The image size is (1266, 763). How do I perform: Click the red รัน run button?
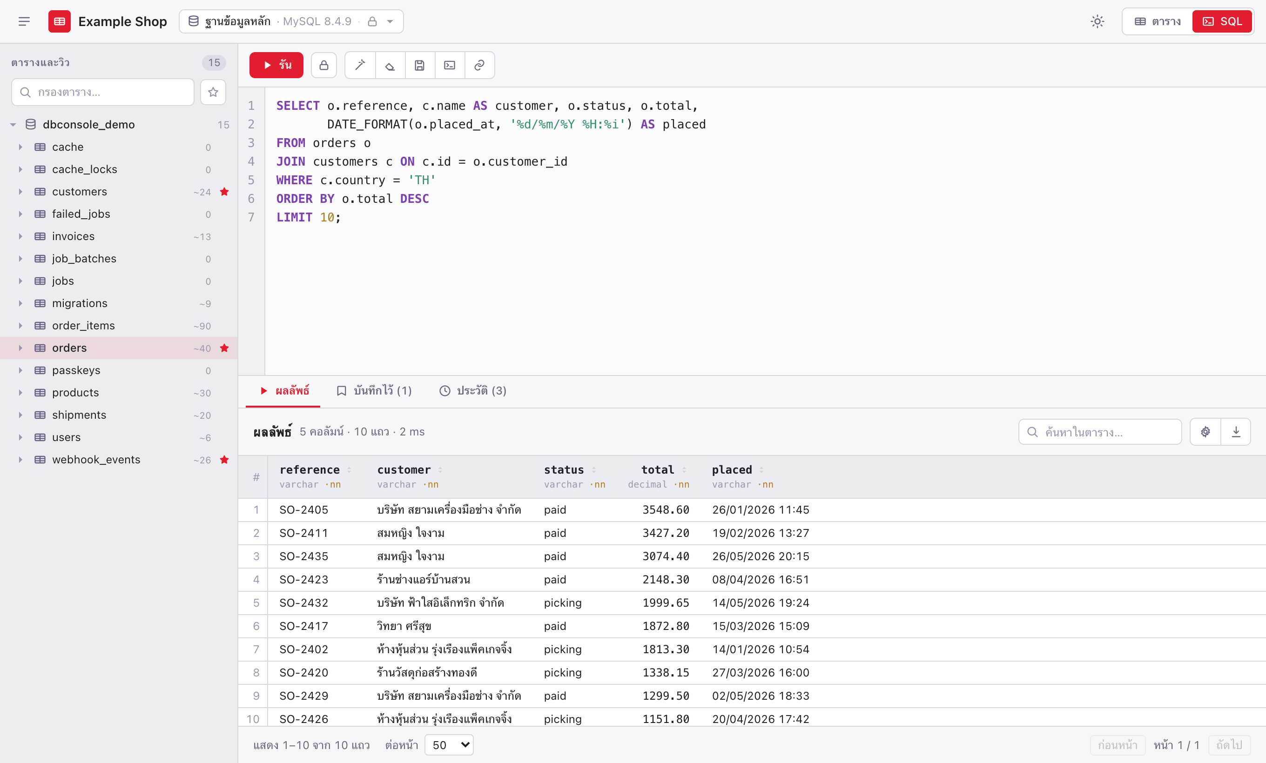tap(276, 65)
